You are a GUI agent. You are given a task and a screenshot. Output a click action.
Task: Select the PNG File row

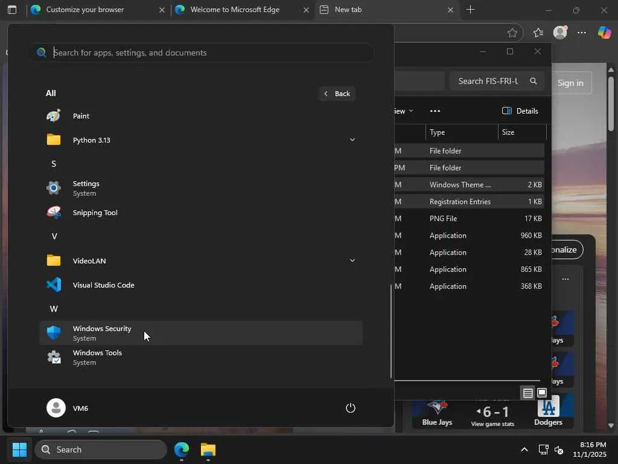pos(469,219)
